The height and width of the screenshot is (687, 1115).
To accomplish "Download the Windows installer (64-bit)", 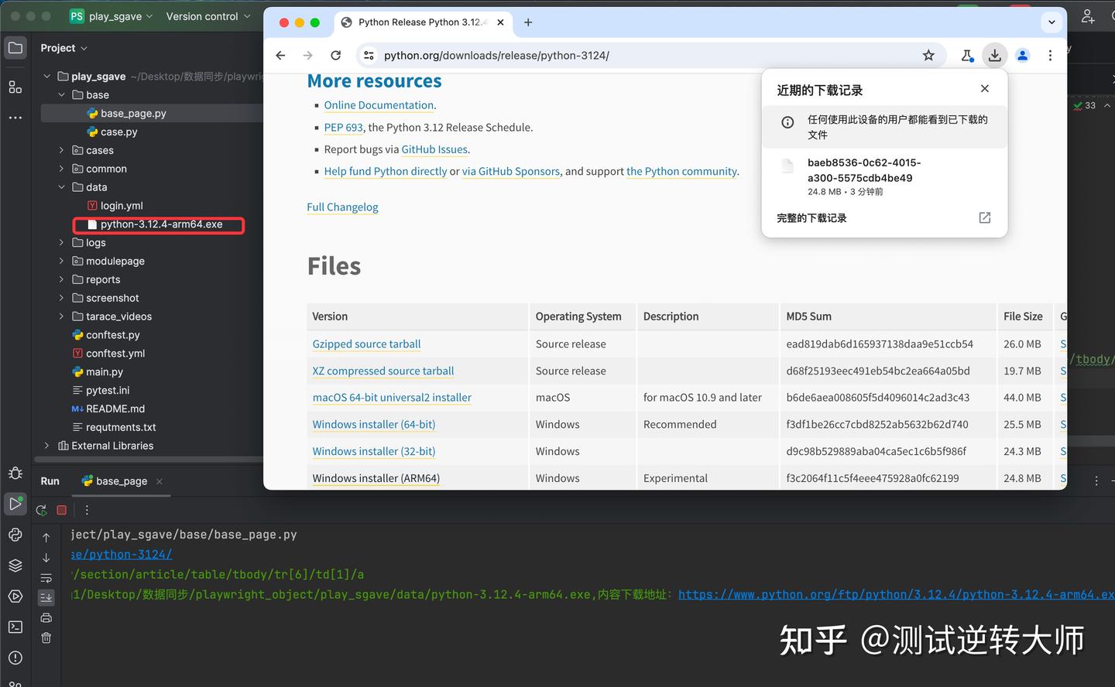I will pyautogui.click(x=373, y=424).
